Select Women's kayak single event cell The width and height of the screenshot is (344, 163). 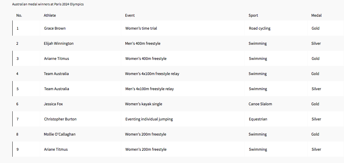(x=143, y=104)
